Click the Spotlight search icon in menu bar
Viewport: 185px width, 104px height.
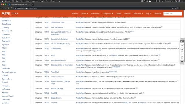coord(176,1)
